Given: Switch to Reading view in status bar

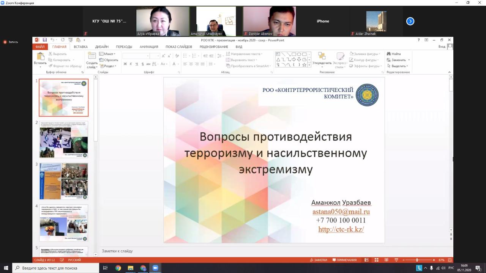Looking at the screenshot, I should 386,260.
